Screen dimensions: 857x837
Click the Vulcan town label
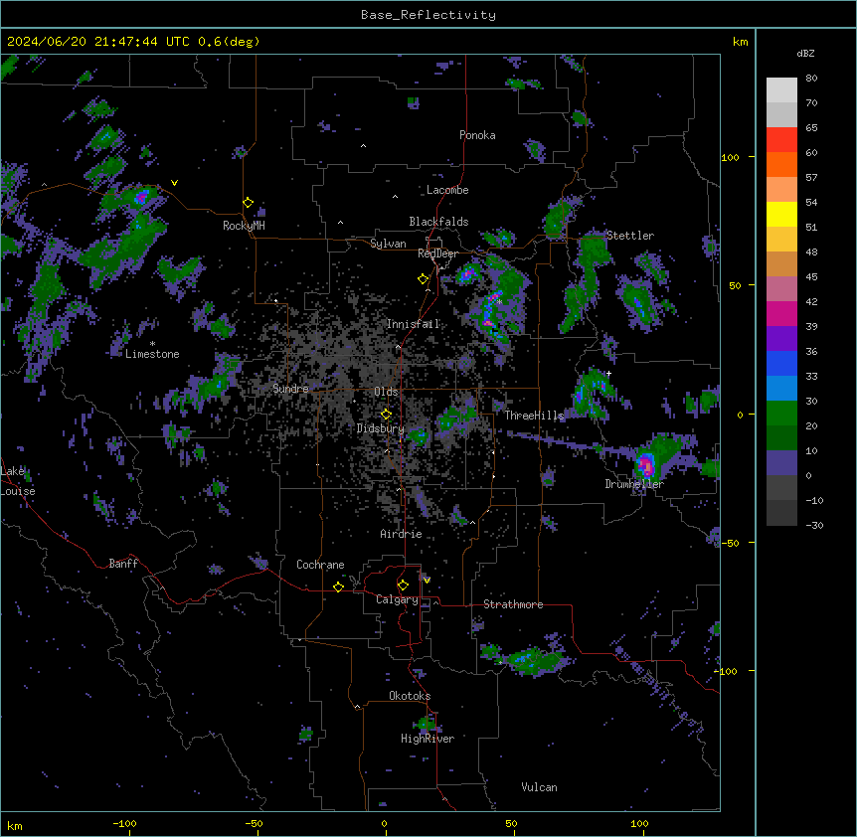[540, 787]
